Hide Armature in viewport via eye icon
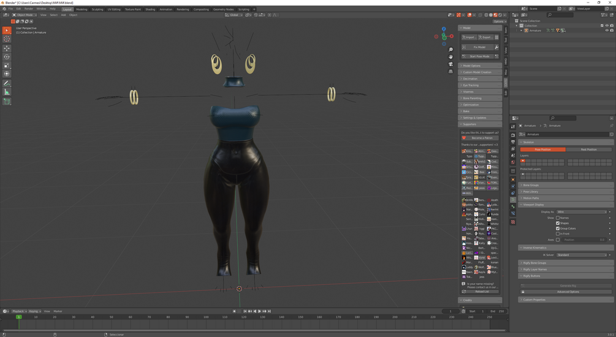The image size is (616, 337). [x=607, y=30]
